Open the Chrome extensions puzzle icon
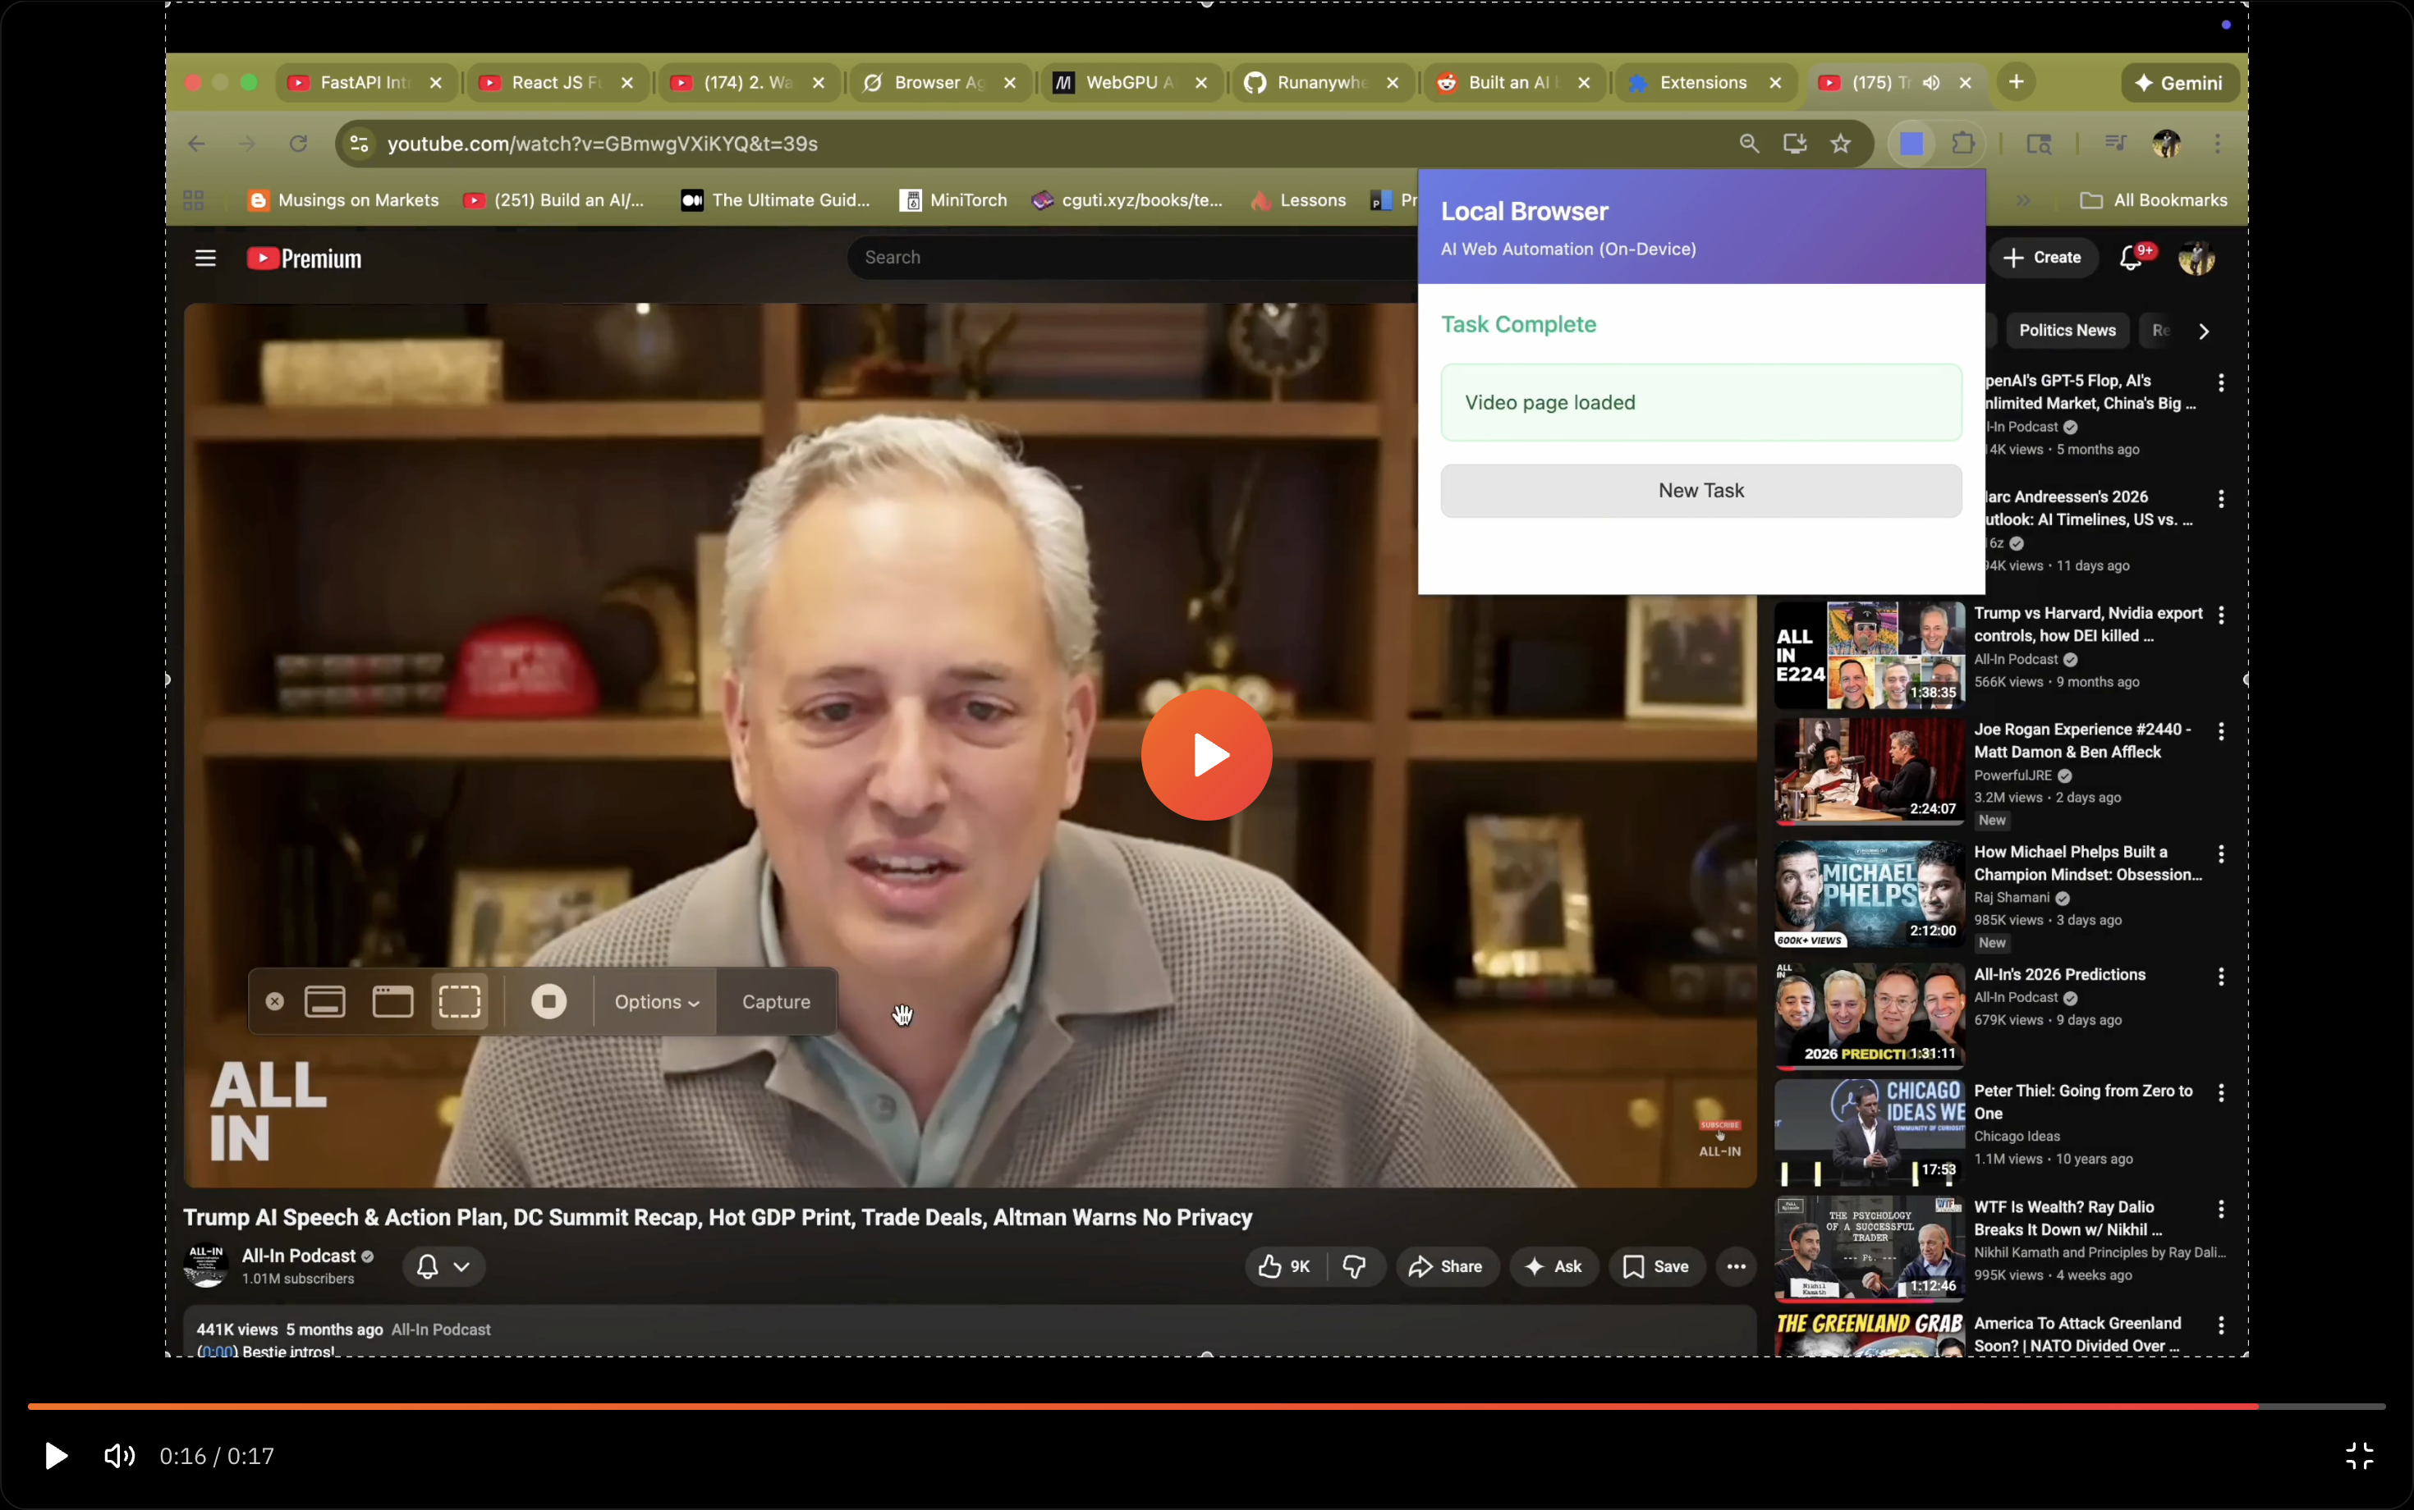Viewport: 2414px width, 1510px height. [x=1962, y=143]
